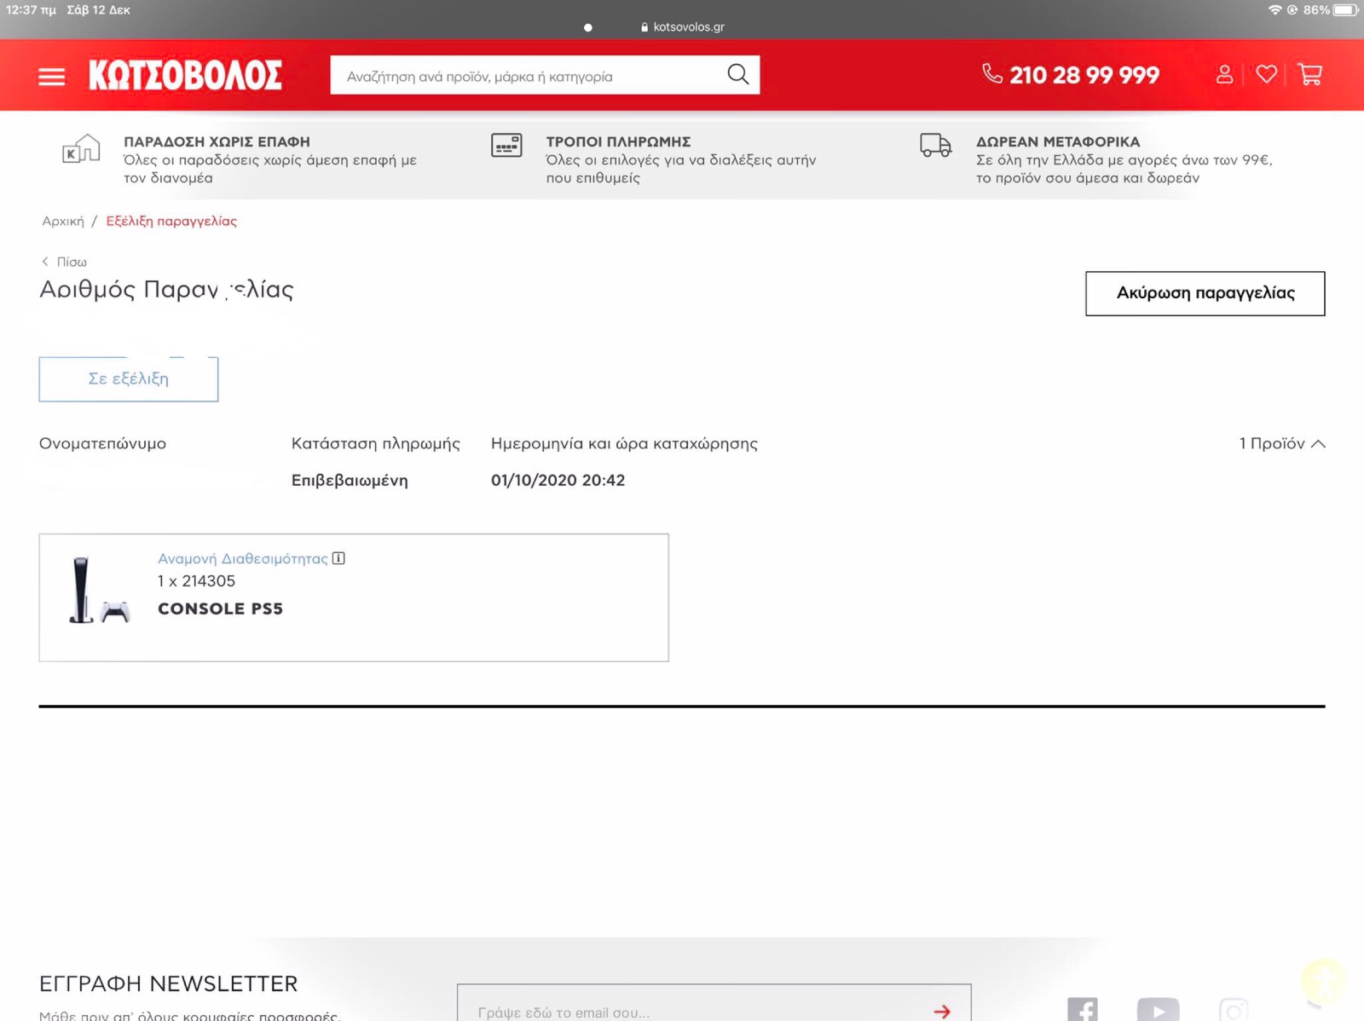
Task: Click the Κωτσόβολος logo
Action: point(185,75)
